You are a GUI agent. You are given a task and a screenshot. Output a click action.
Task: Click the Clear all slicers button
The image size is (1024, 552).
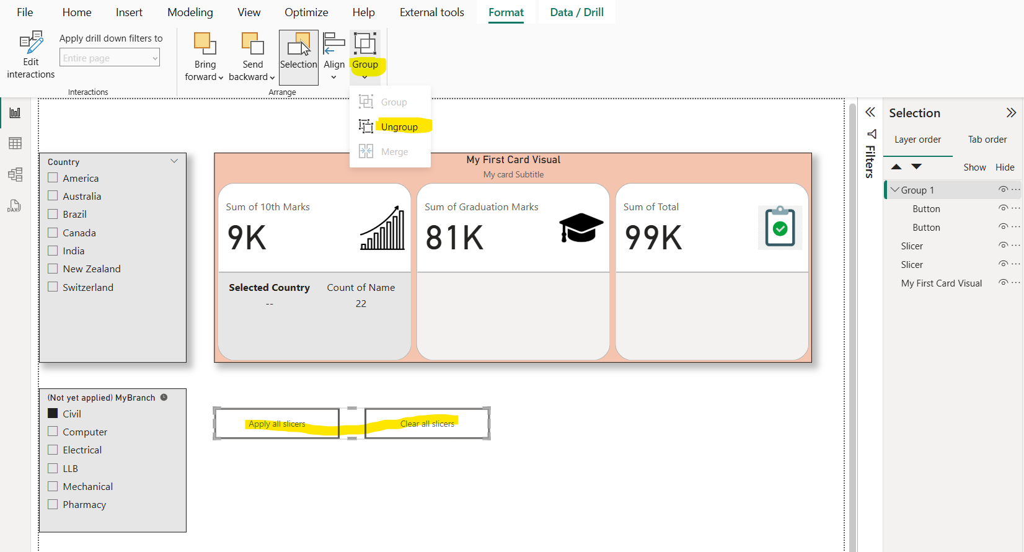427,424
